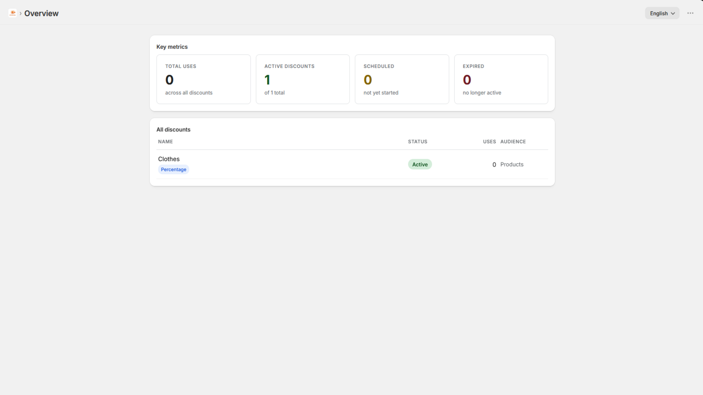Click the Overview breadcrumb title
The height and width of the screenshot is (395, 703).
coord(41,13)
